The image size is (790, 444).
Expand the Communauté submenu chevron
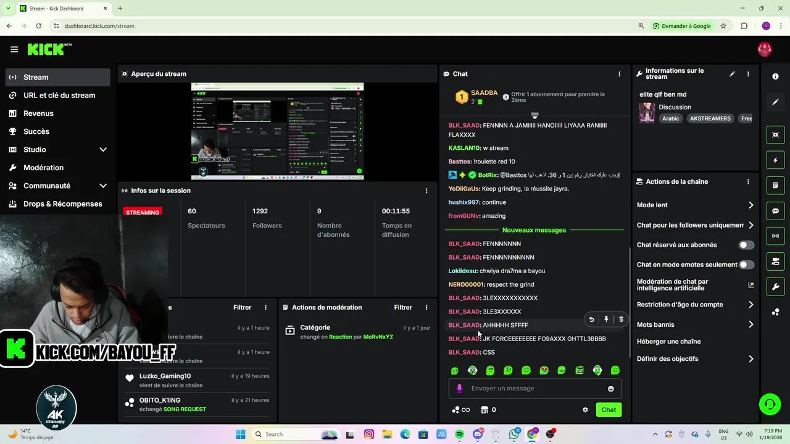point(103,186)
